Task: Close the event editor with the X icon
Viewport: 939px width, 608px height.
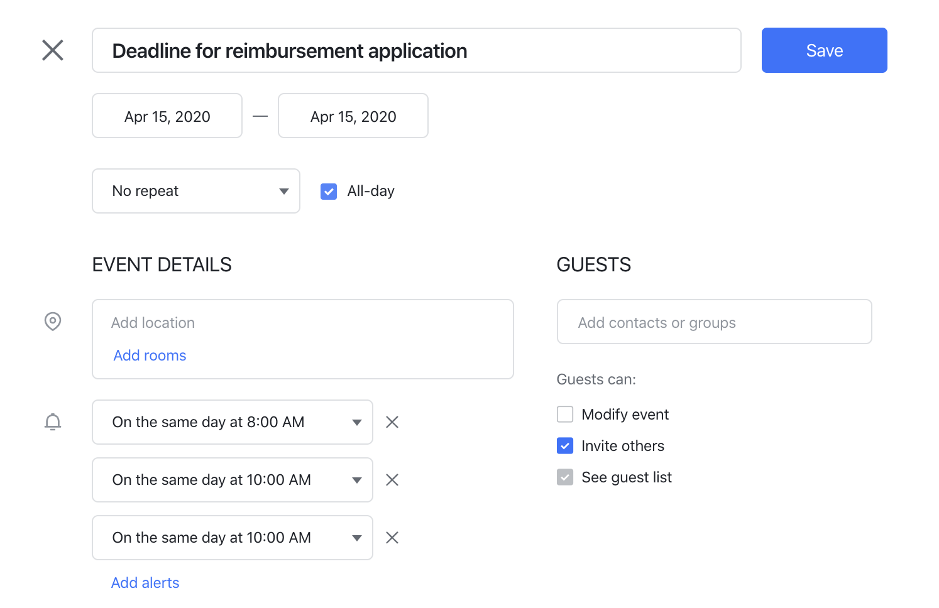Action: (53, 50)
